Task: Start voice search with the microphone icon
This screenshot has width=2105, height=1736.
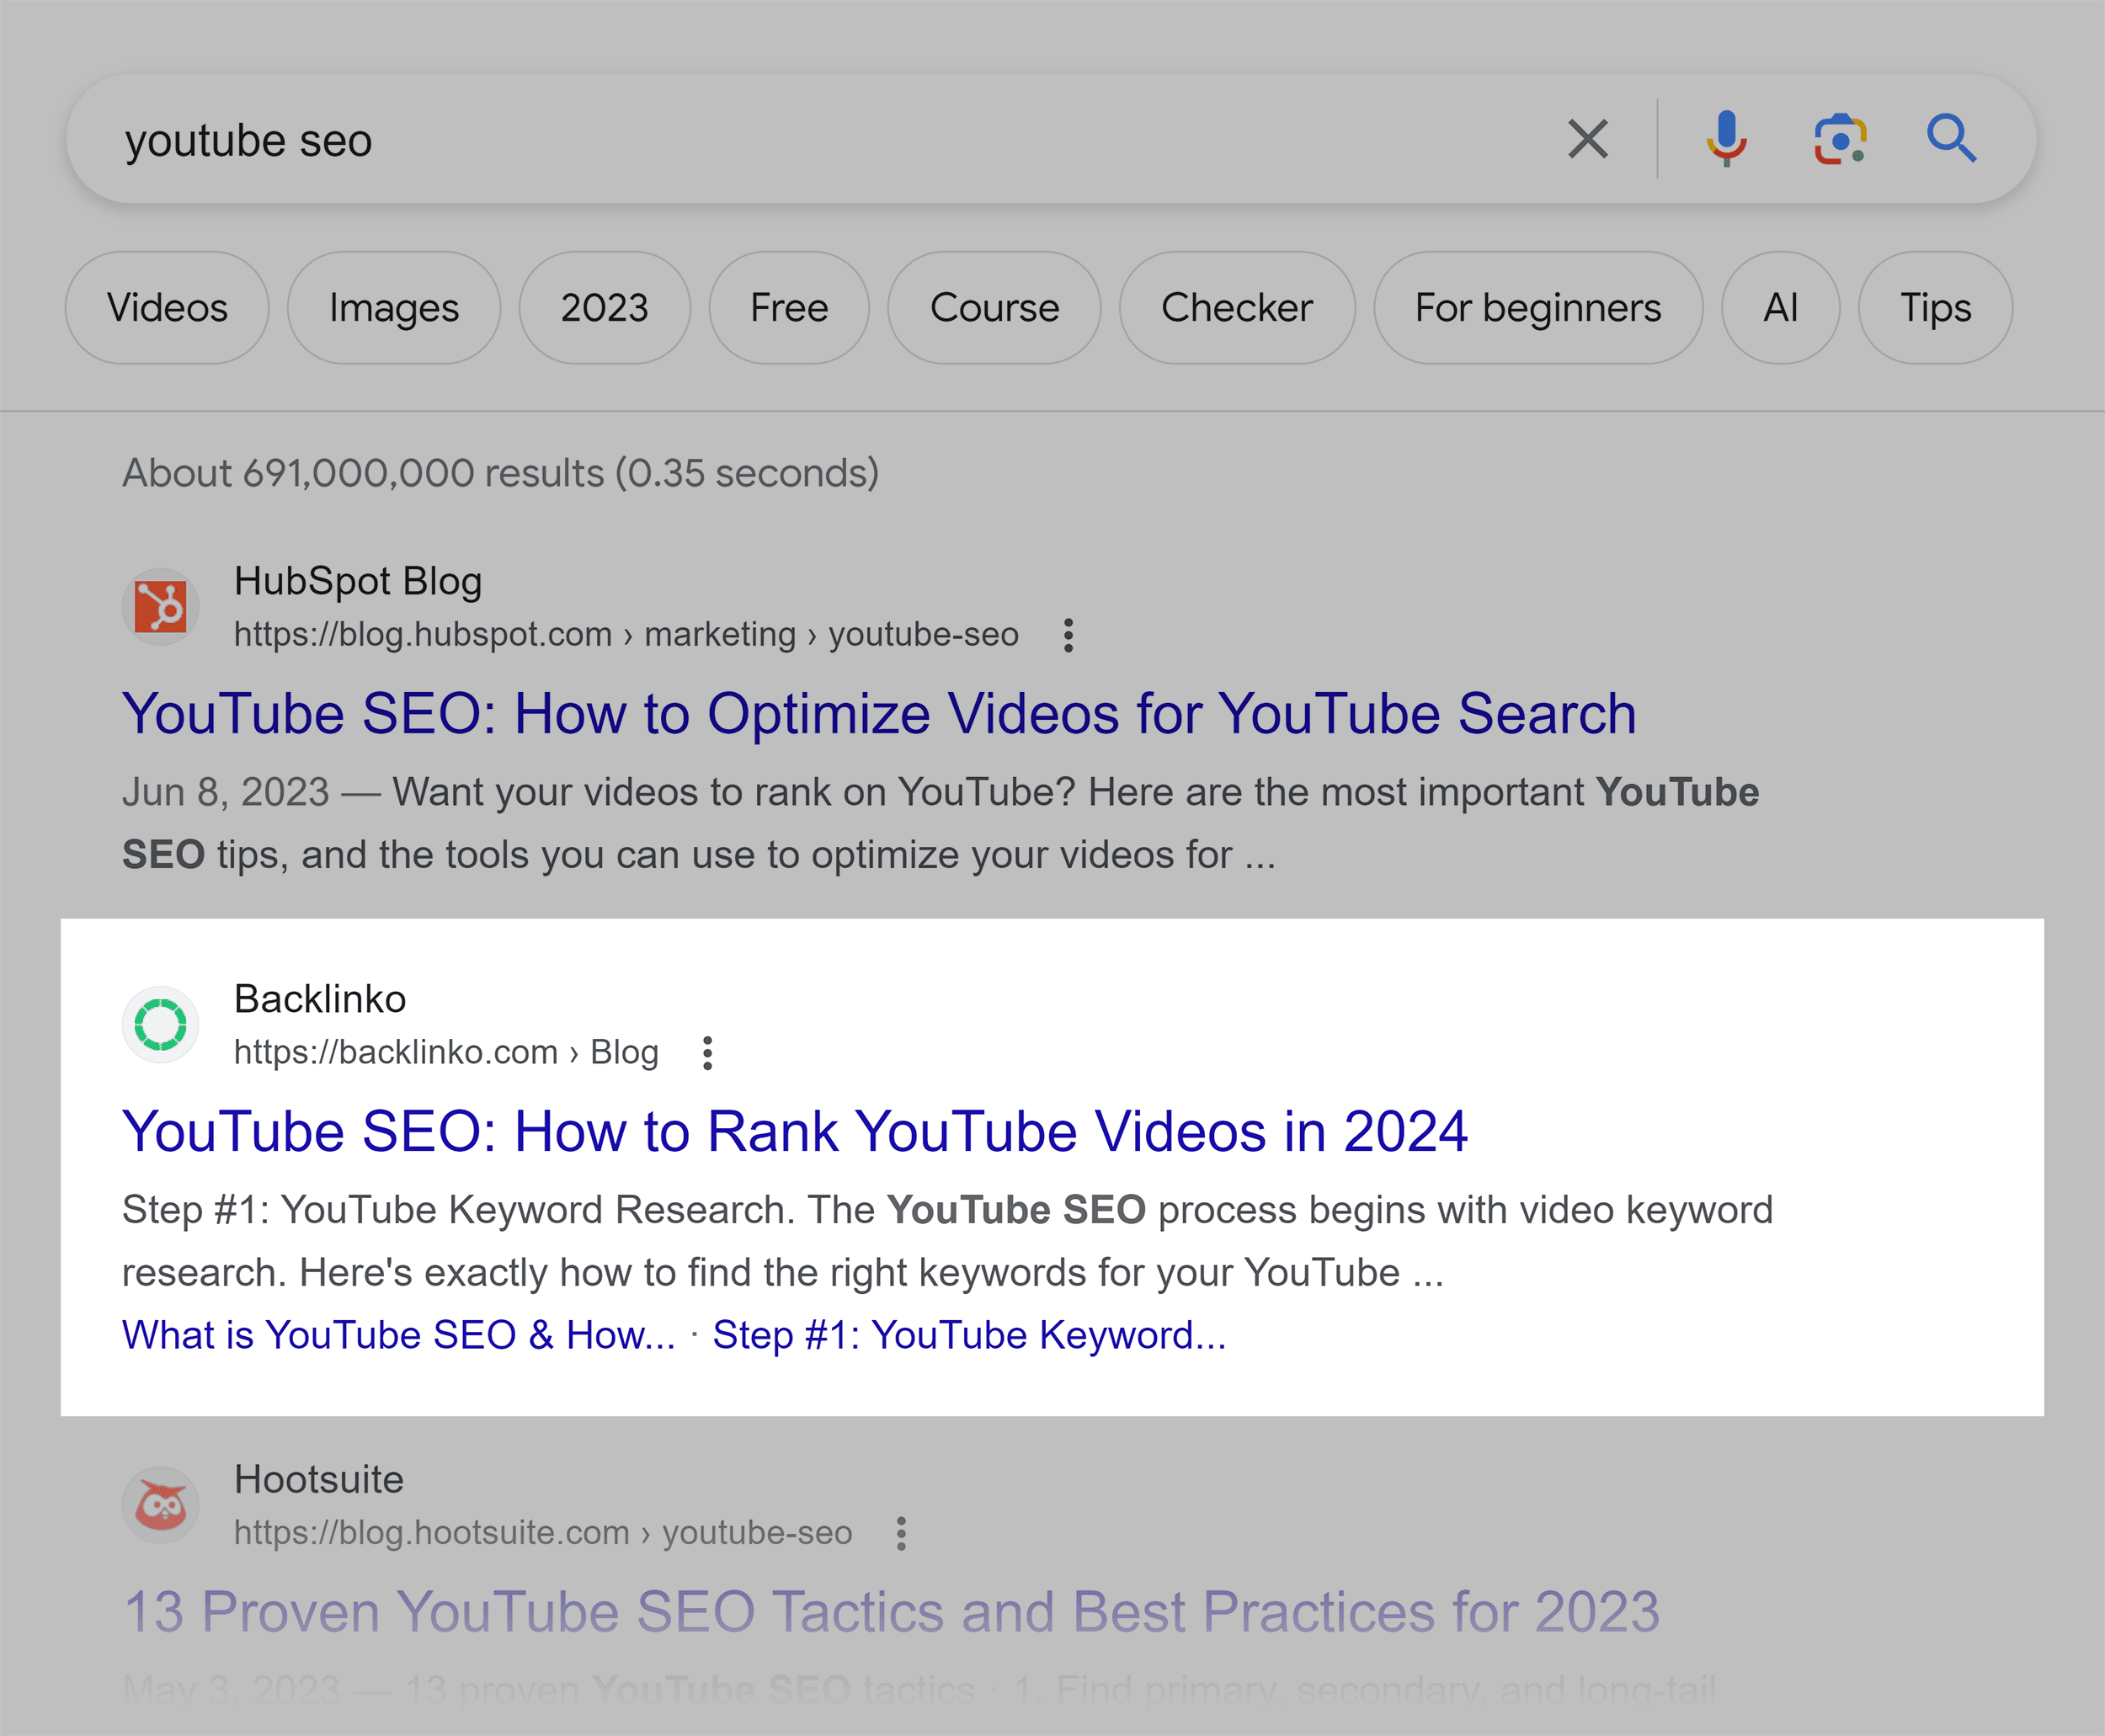Action: (x=1726, y=139)
